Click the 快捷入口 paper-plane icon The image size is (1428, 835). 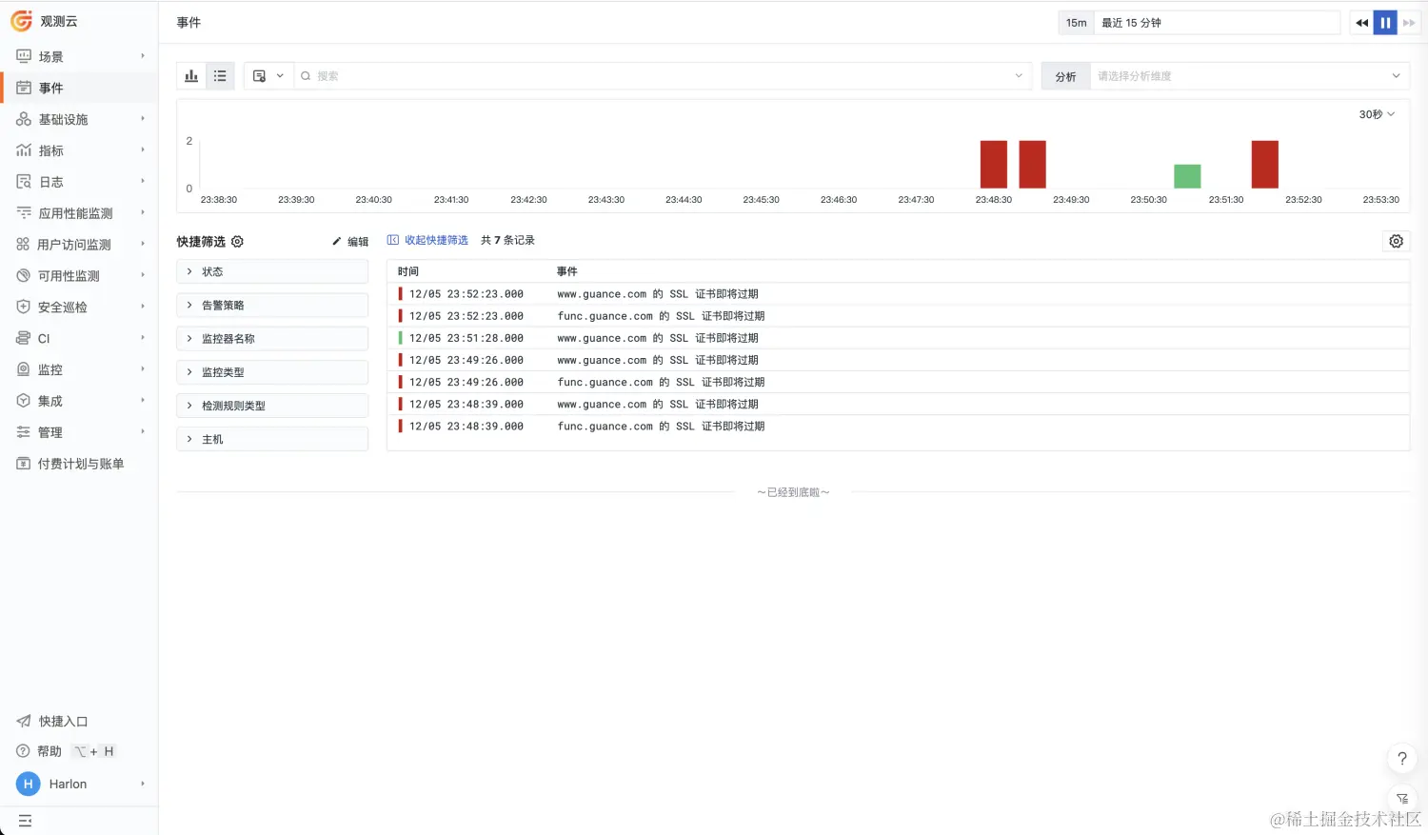coord(24,721)
